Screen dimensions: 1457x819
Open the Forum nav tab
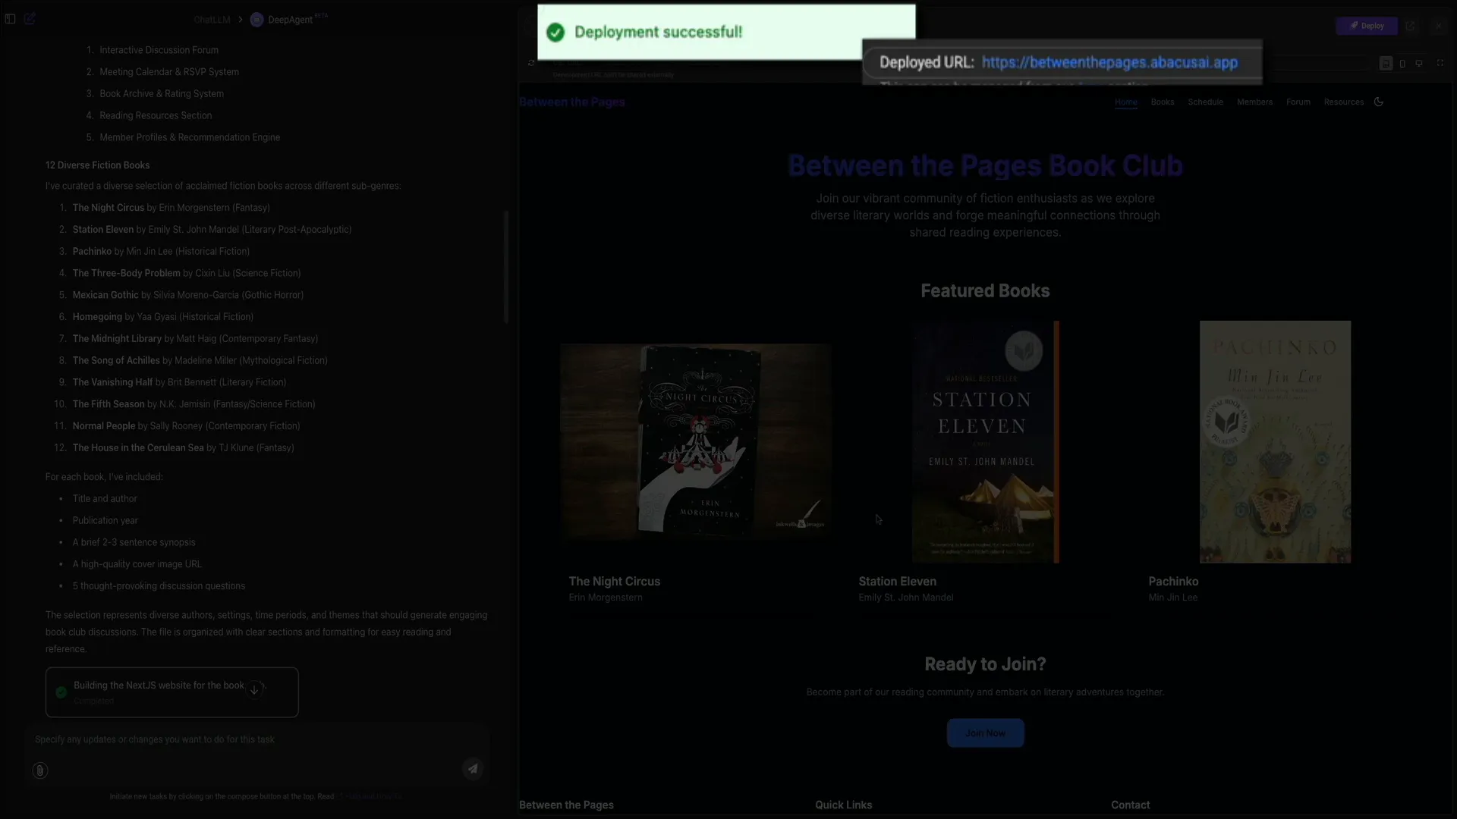click(x=1298, y=102)
